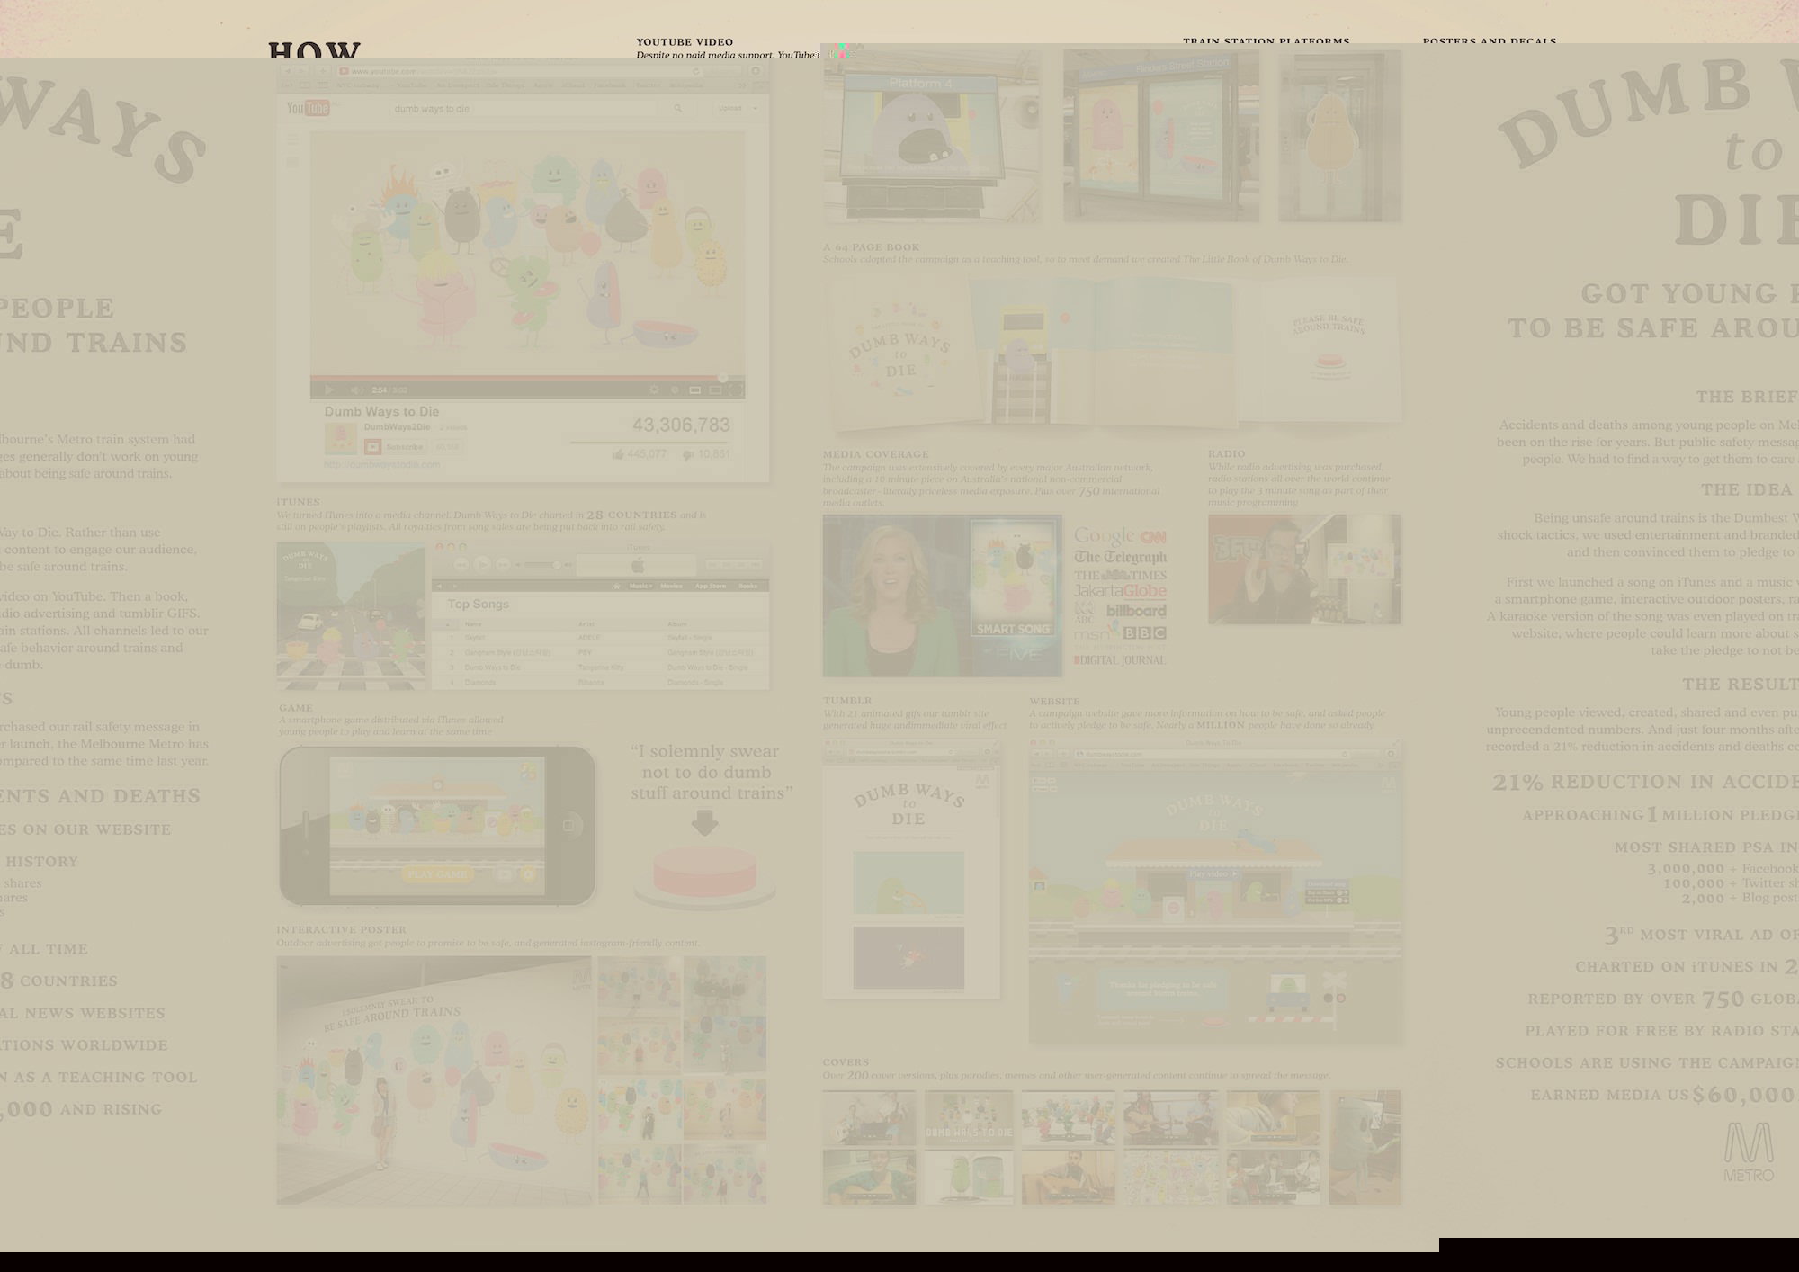Click The Telegraph logo
The image size is (1799, 1272).
[x=1120, y=557]
